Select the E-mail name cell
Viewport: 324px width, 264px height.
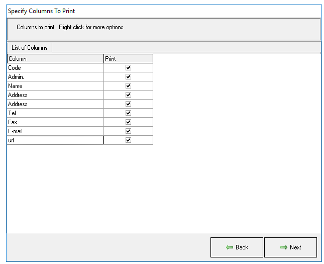55,131
